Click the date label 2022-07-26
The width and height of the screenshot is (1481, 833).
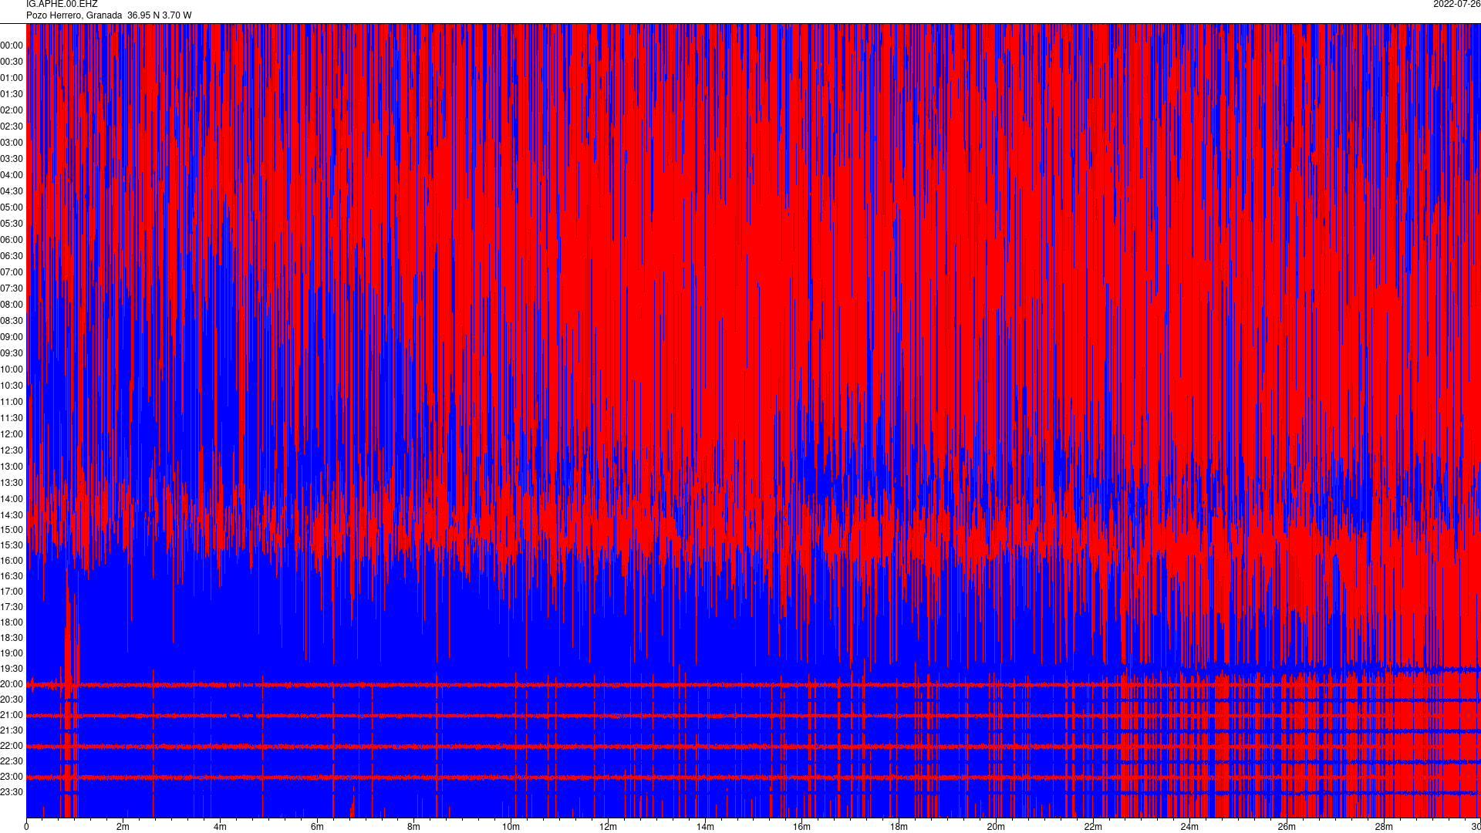tap(1456, 5)
